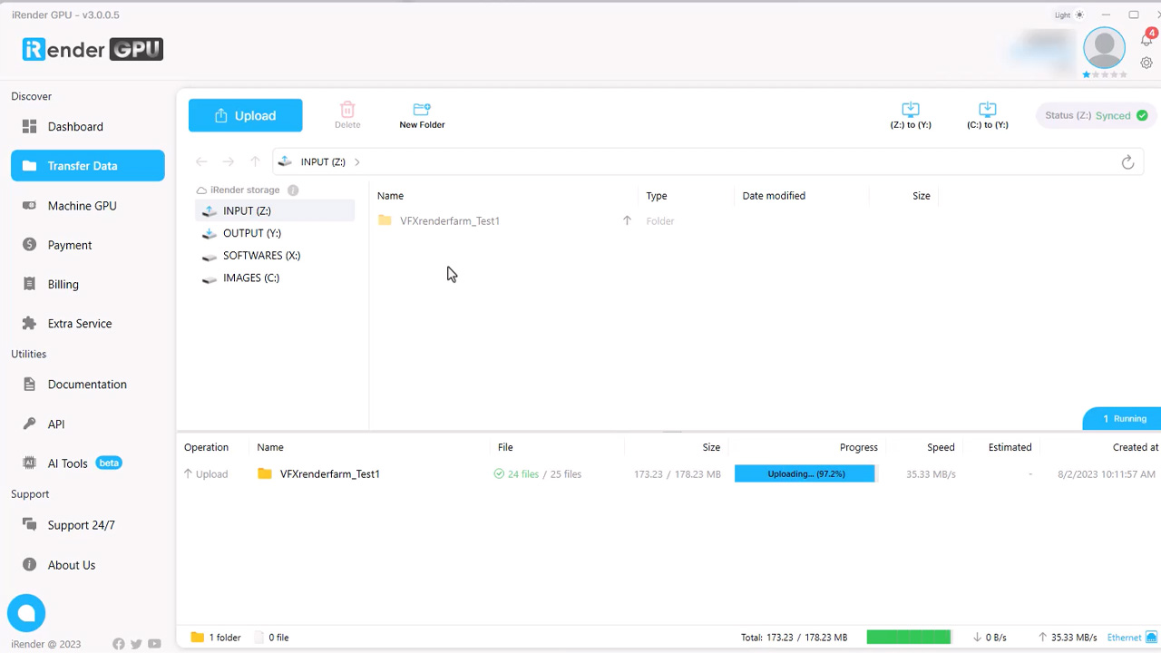Refresh the file listing
This screenshot has width=1161, height=653.
(1127, 162)
